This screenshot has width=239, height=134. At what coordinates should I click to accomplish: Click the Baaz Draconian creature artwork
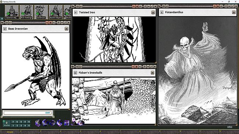click(x=35, y=71)
